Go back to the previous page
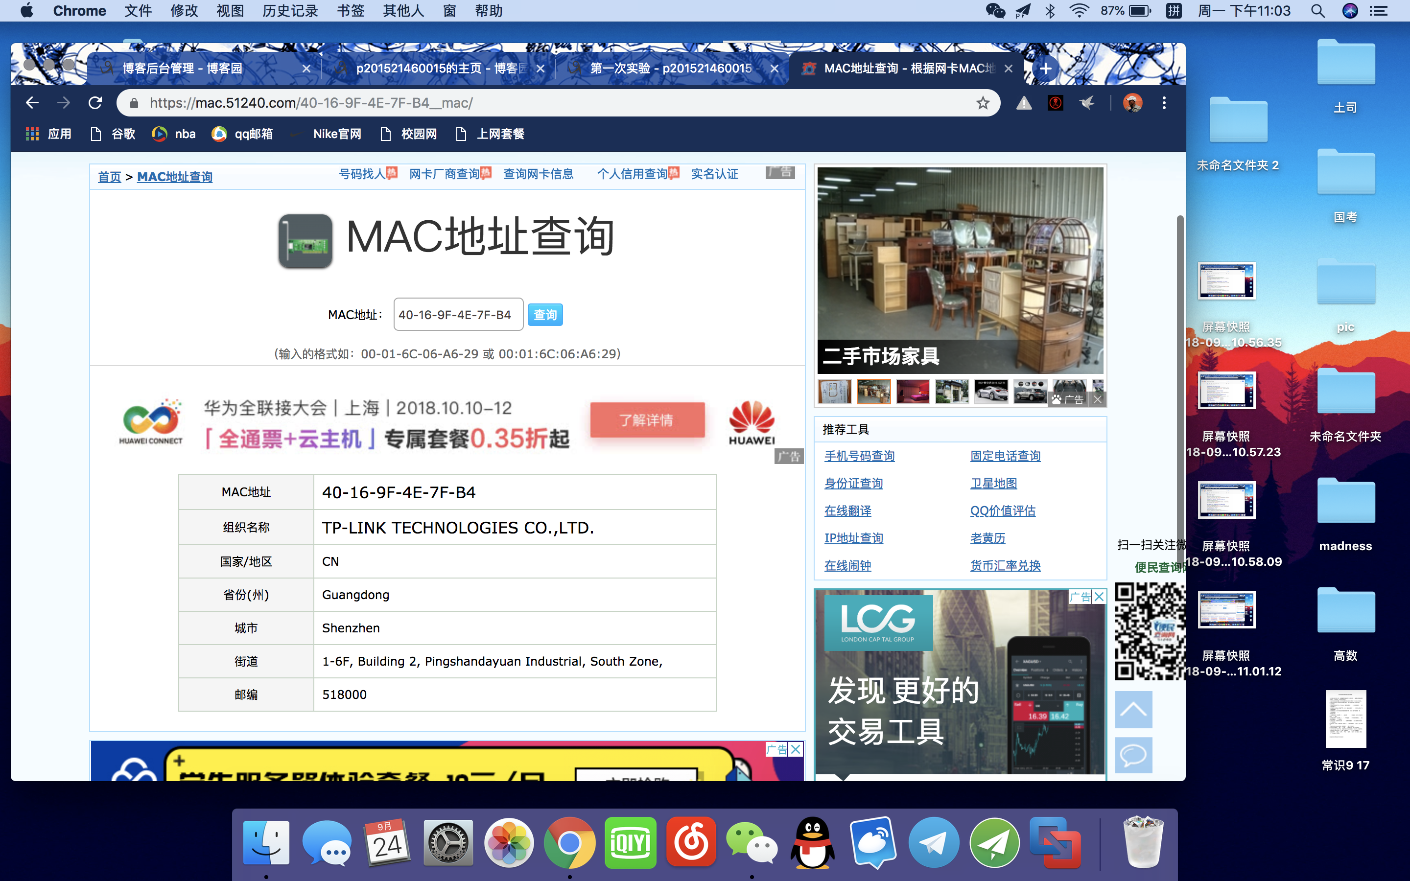Image resolution: width=1410 pixels, height=881 pixels. coord(32,103)
